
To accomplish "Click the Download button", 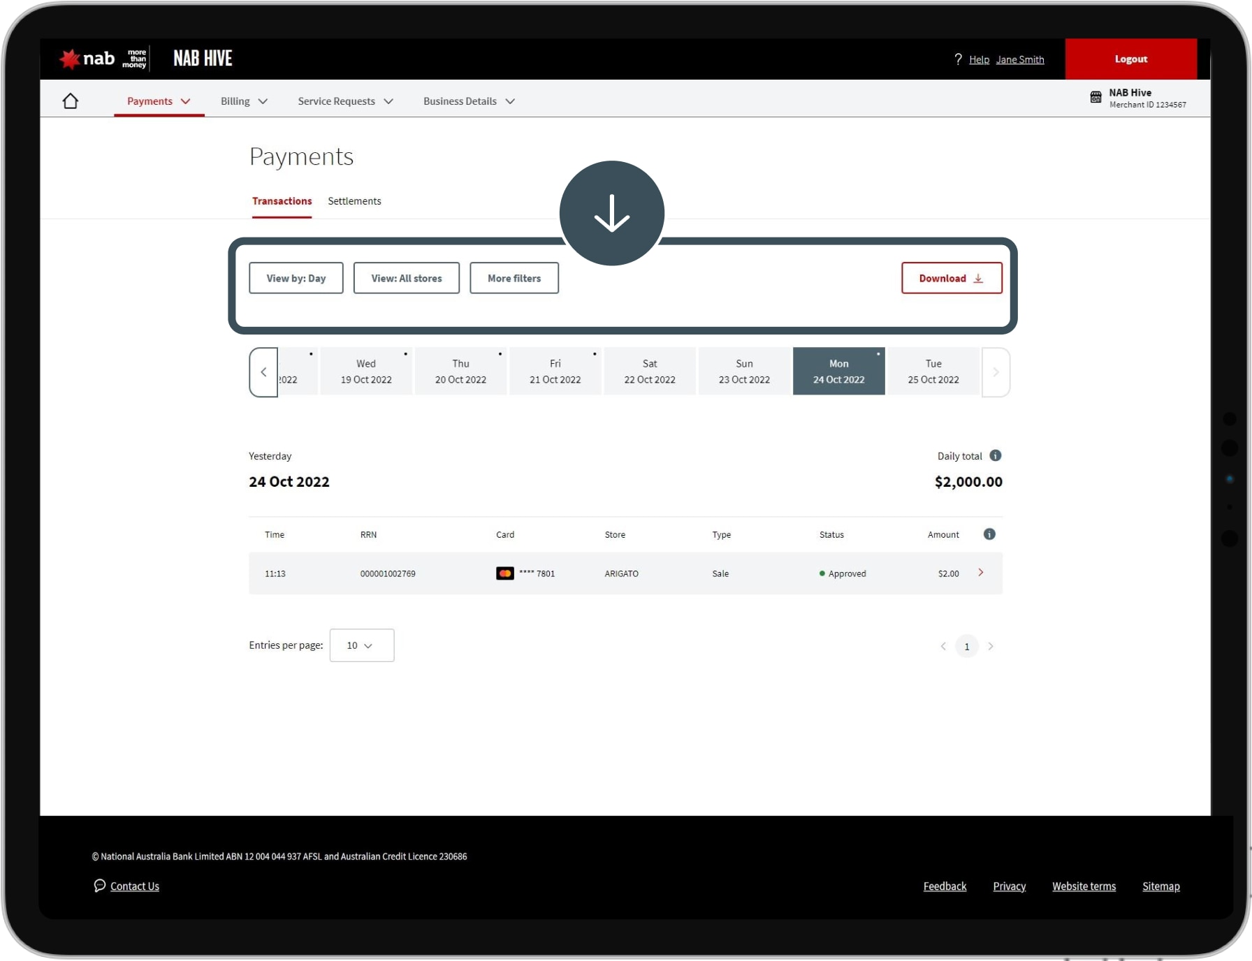I will [x=951, y=278].
